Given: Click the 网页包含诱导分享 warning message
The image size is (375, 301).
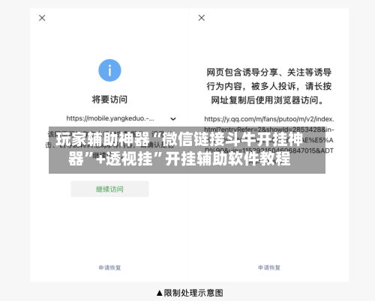Looking at the screenshot, I should pos(269,86).
